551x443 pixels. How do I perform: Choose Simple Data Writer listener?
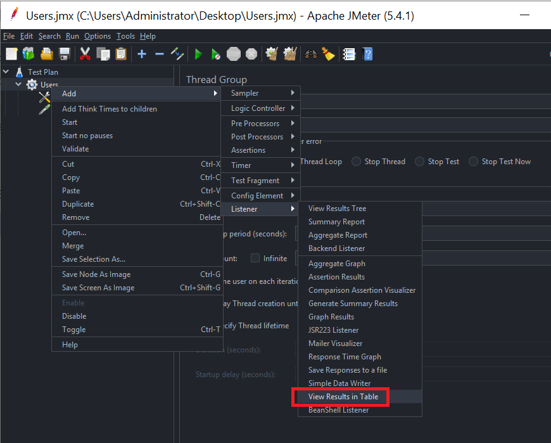(x=360, y=383)
